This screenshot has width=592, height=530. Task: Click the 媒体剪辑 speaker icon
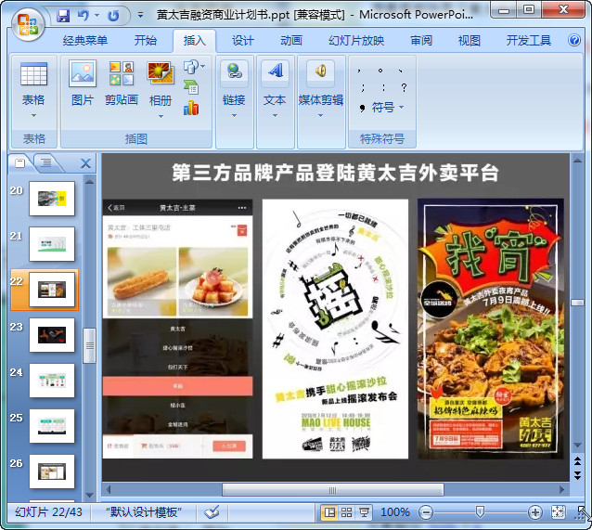(x=320, y=71)
